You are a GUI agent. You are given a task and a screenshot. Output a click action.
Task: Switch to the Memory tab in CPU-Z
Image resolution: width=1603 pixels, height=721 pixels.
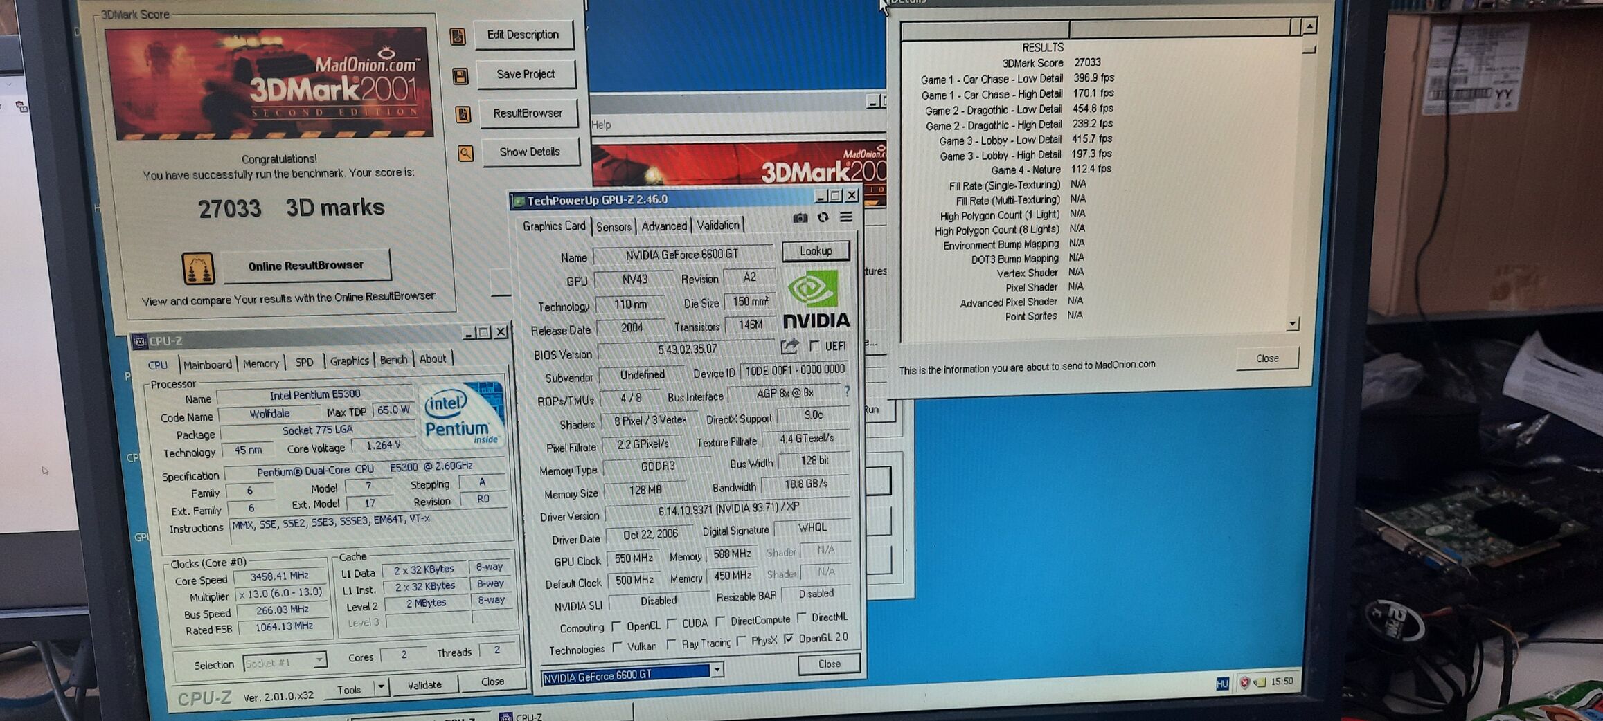pos(261,363)
